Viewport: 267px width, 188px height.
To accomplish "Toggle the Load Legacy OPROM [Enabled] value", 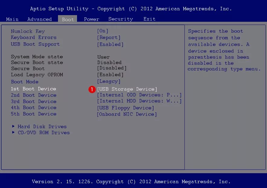I will click(110, 75).
